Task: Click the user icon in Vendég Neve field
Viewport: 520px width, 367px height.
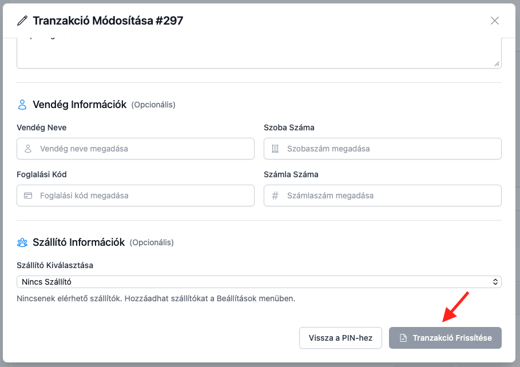Action: tap(28, 149)
